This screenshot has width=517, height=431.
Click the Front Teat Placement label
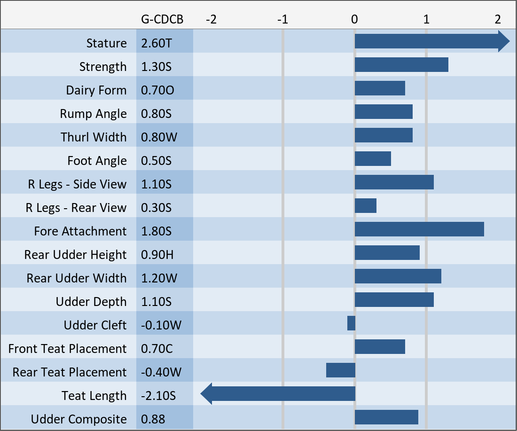[67, 349]
